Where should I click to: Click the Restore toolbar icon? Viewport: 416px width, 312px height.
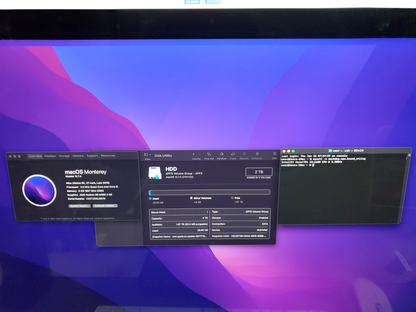[x=244, y=154]
